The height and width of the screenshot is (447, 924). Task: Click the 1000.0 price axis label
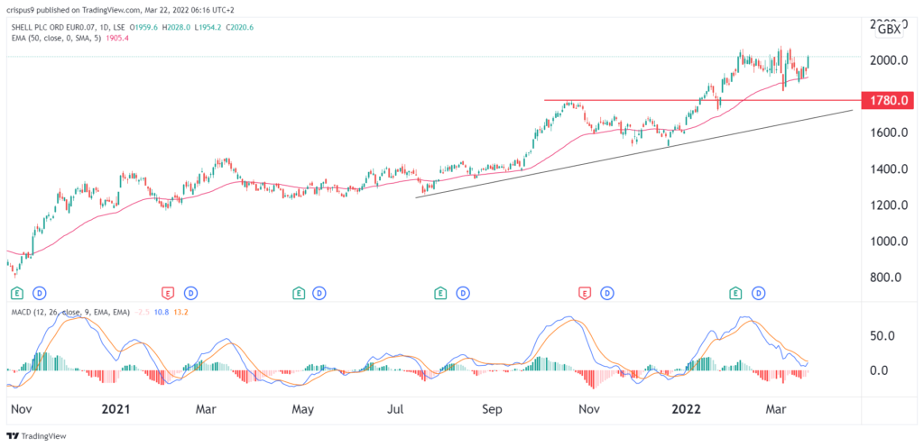pos(891,242)
